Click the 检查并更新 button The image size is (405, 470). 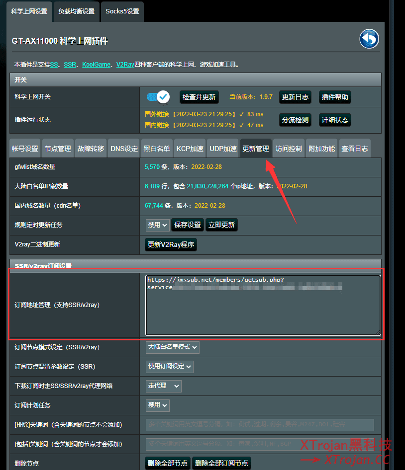[199, 97]
